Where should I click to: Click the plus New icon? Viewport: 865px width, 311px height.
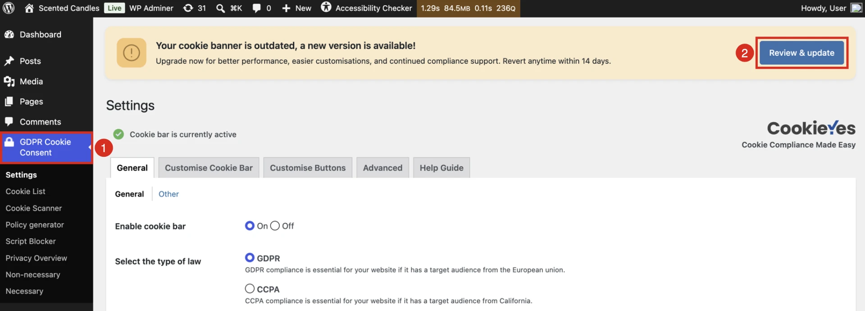(x=286, y=8)
